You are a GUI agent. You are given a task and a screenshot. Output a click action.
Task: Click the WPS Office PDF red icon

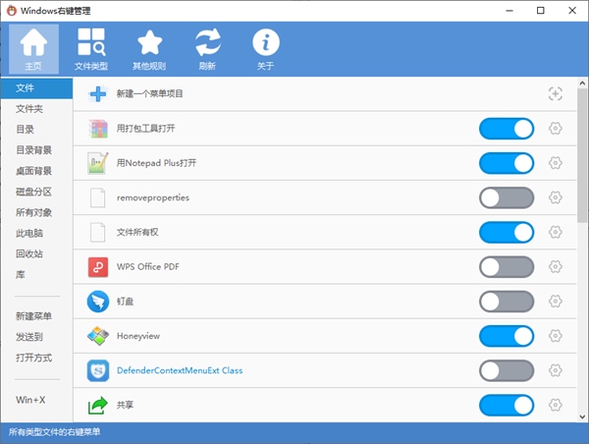point(98,267)
